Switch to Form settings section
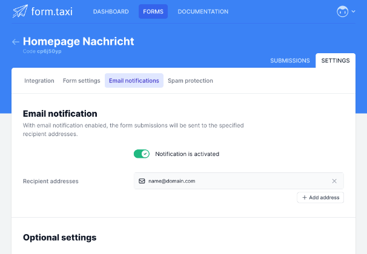Screen dimensions: 367x254 pos(82,80)
